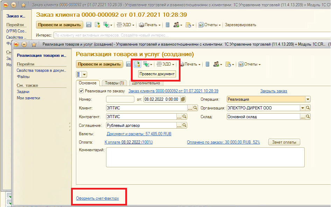Click the magnifier icon beside the Клиент field

184,108
